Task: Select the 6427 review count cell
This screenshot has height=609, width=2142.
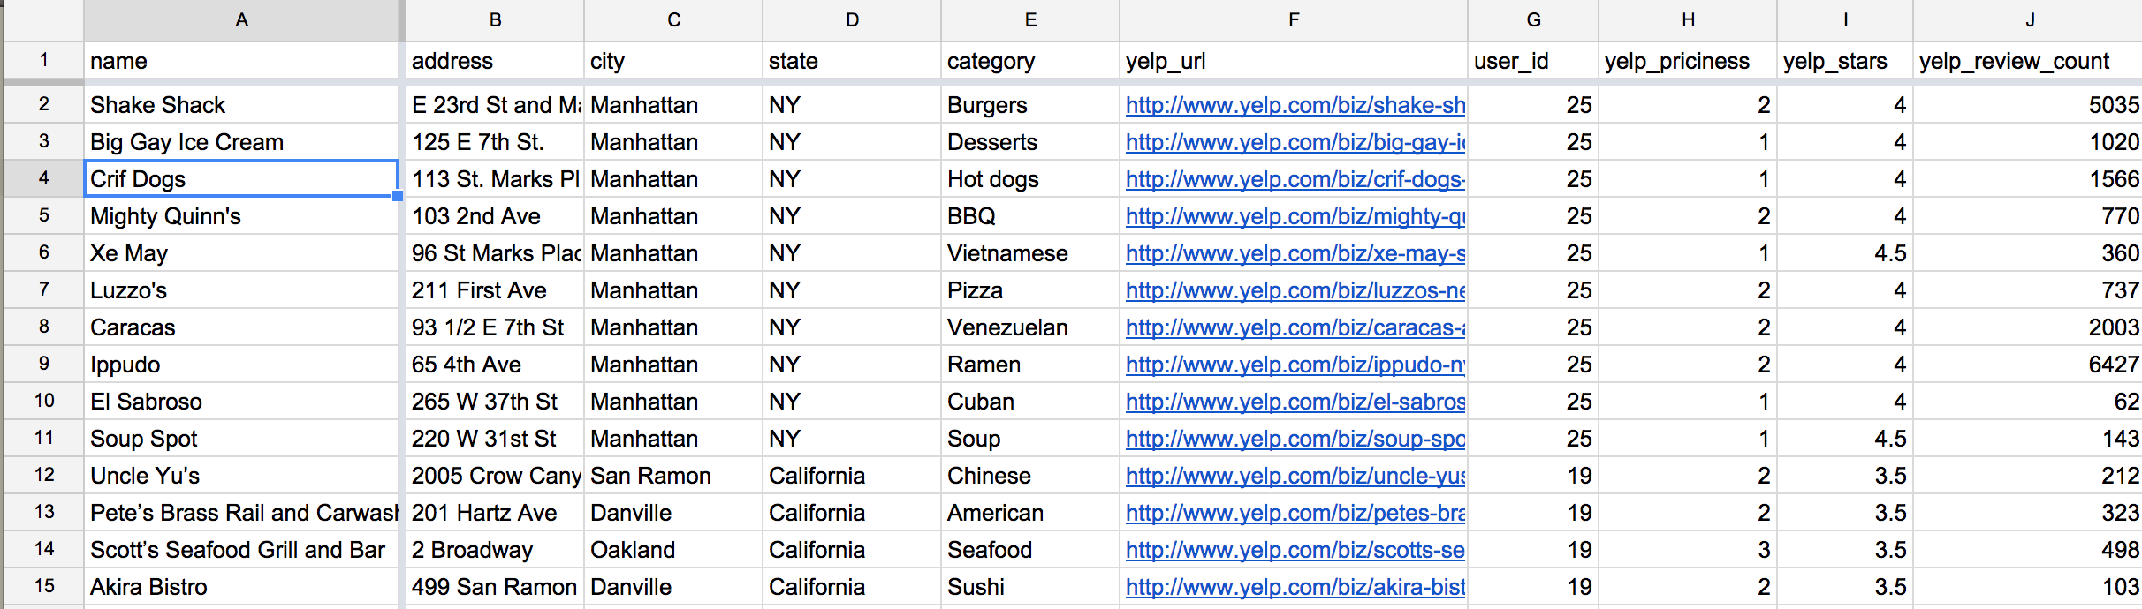Action: 2029,365
